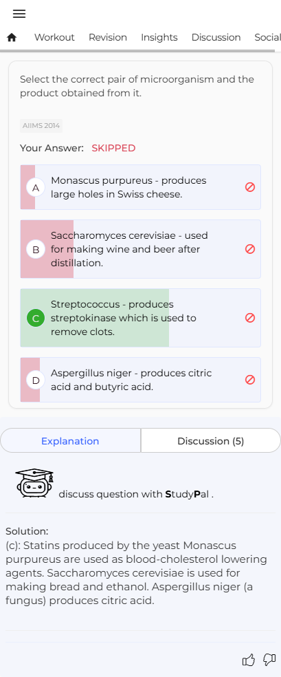
Task: Select option A radio circle
Action: coord(36,188)
